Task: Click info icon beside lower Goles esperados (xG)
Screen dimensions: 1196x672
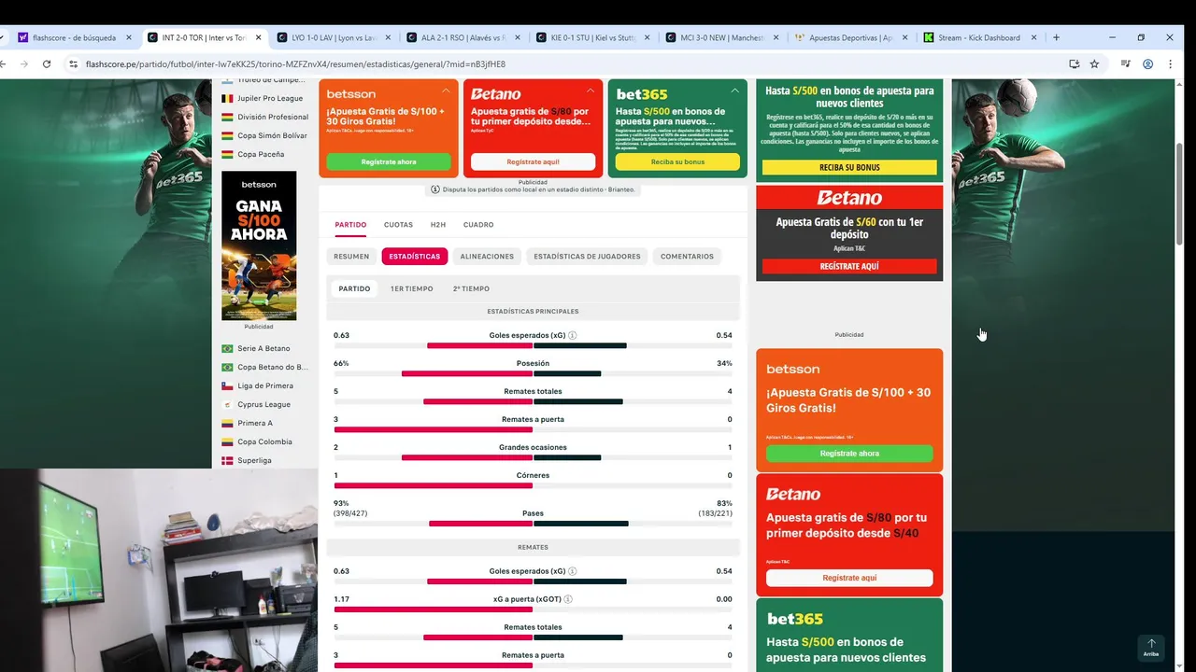Action: (x=573, y=571)
